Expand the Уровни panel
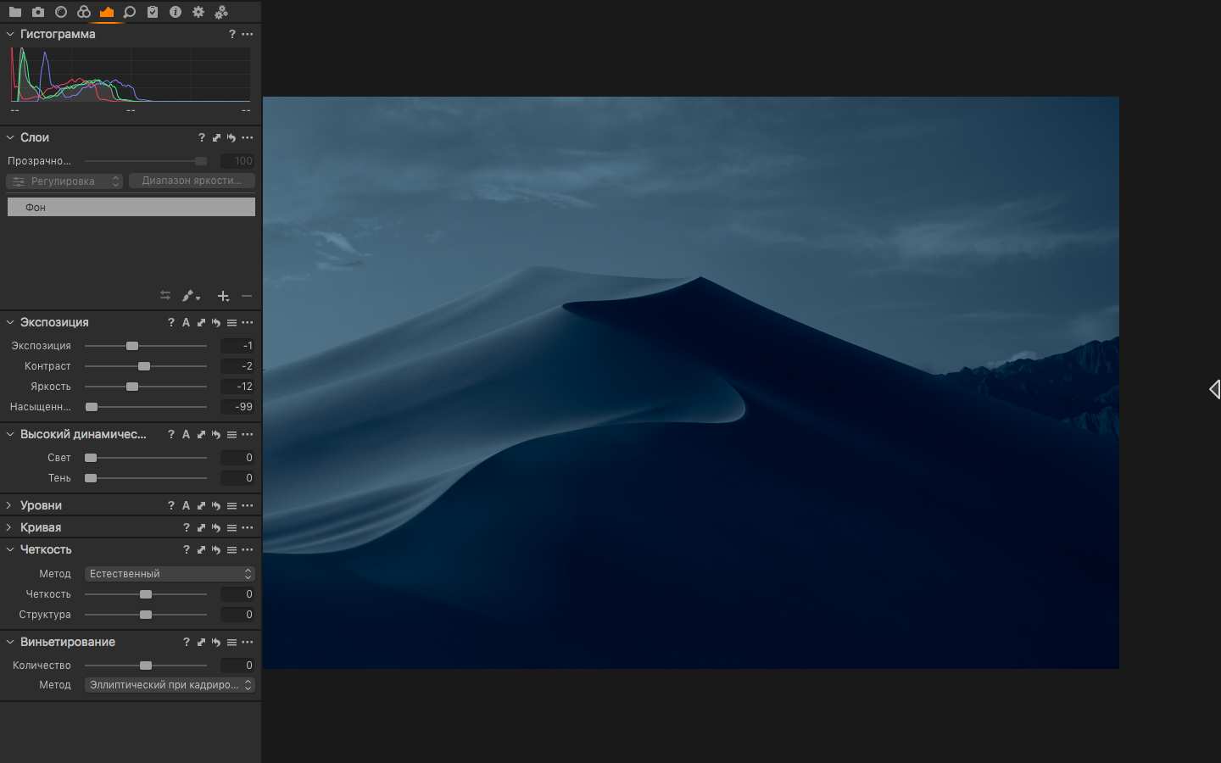Viewport: 1221px width, 763px height. 10,505
